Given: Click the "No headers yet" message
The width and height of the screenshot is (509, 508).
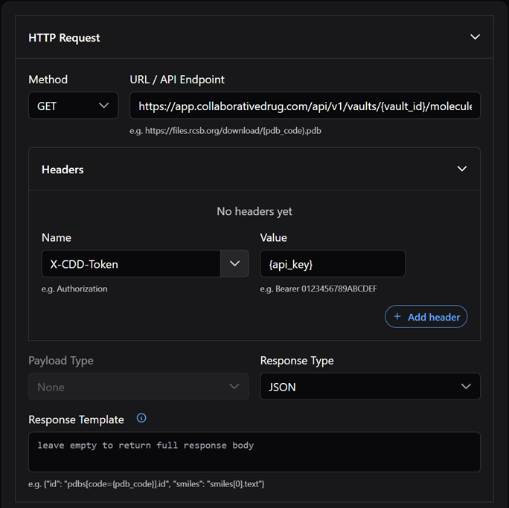Looking at the screenshot, I should [254, 211].
